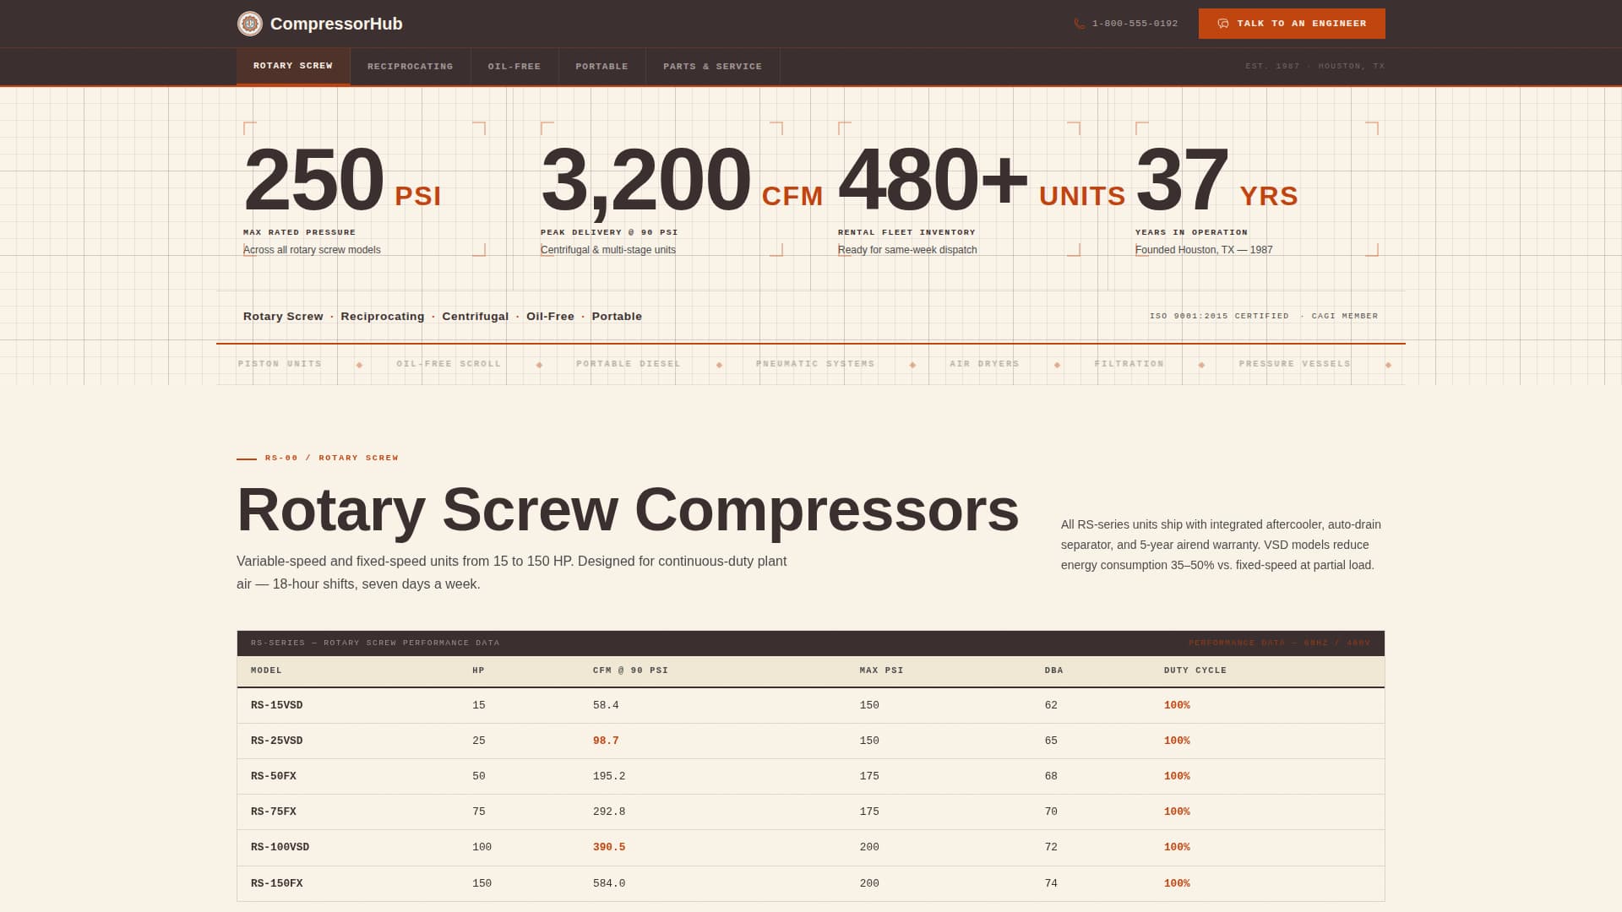Open the Rotary Screw navigation tab

292,66
